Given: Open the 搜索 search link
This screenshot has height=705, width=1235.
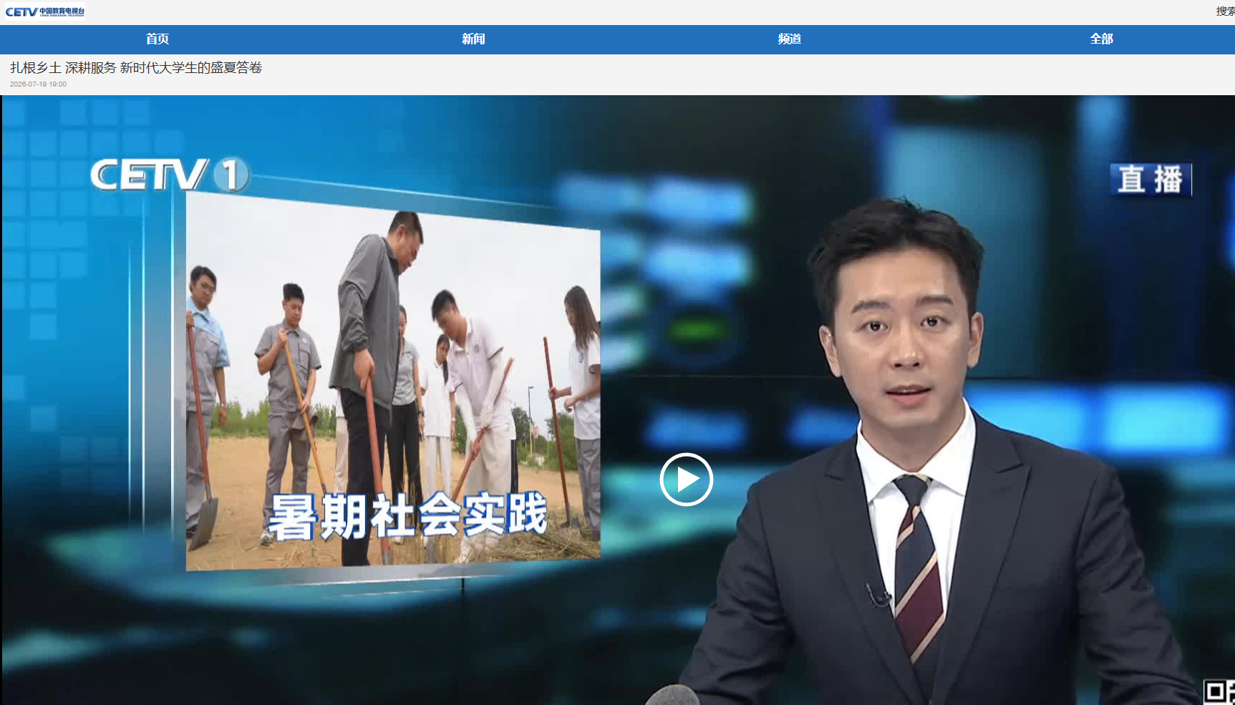Looking at the screenshot, I should [x=1225, y=11].
